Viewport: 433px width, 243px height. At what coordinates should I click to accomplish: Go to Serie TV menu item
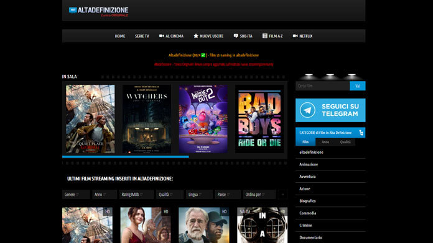click(142, 36)
